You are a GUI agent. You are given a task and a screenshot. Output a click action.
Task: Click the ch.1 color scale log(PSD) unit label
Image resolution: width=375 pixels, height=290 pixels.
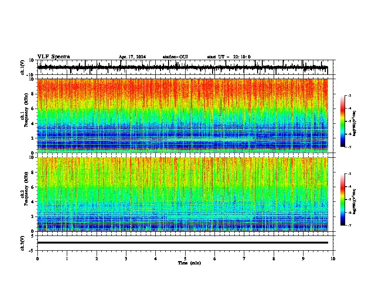click(x=355, y=124)
